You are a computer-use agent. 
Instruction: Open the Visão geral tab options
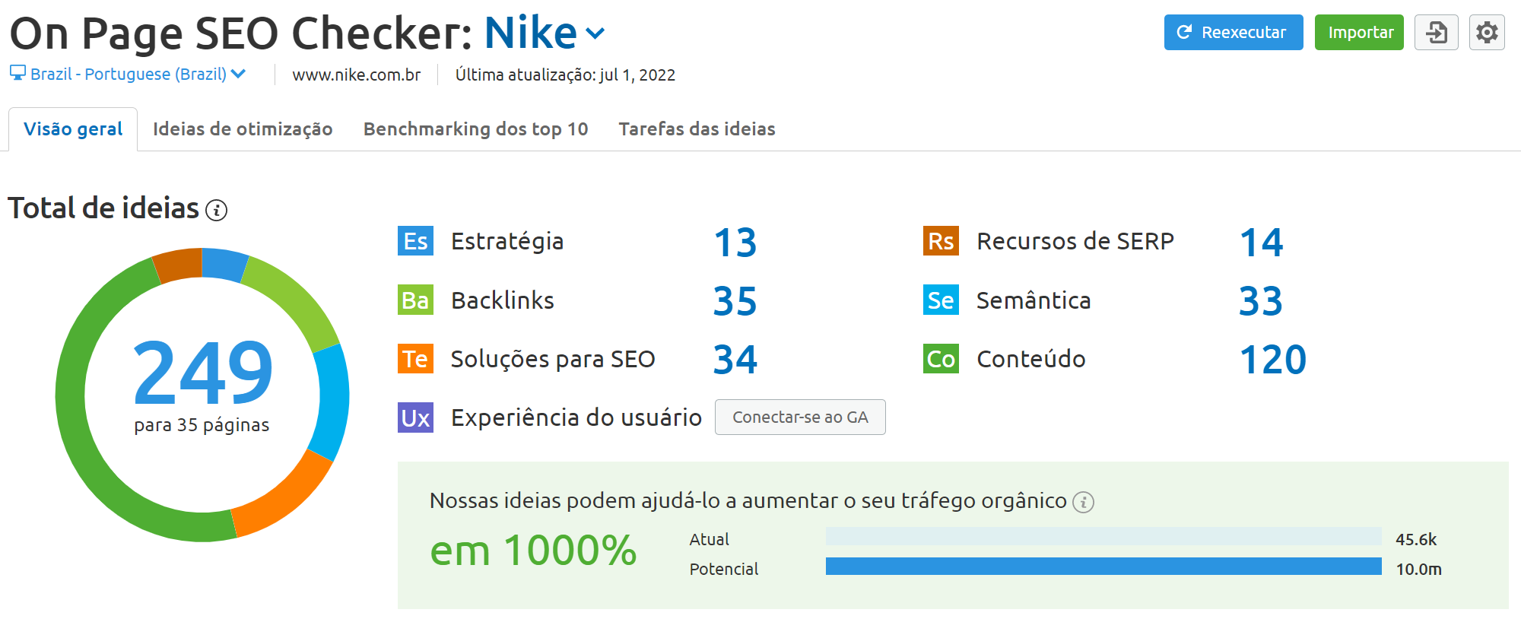pos(72,129)
